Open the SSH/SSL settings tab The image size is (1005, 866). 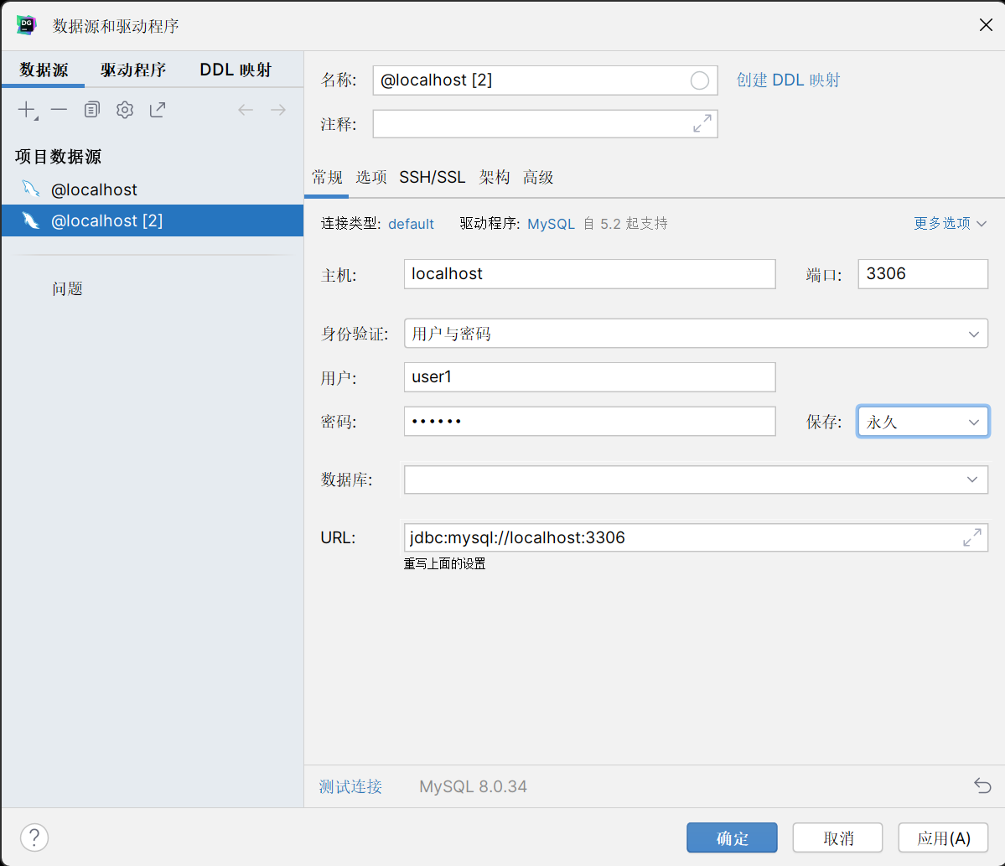(x=432, y=178)
